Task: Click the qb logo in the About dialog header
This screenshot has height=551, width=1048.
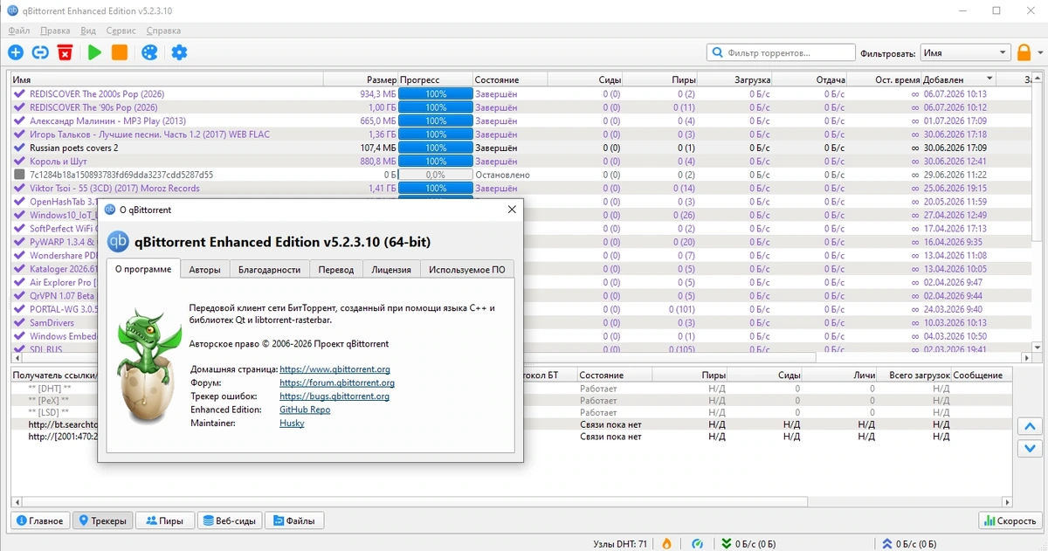Action: pos(118,241)
